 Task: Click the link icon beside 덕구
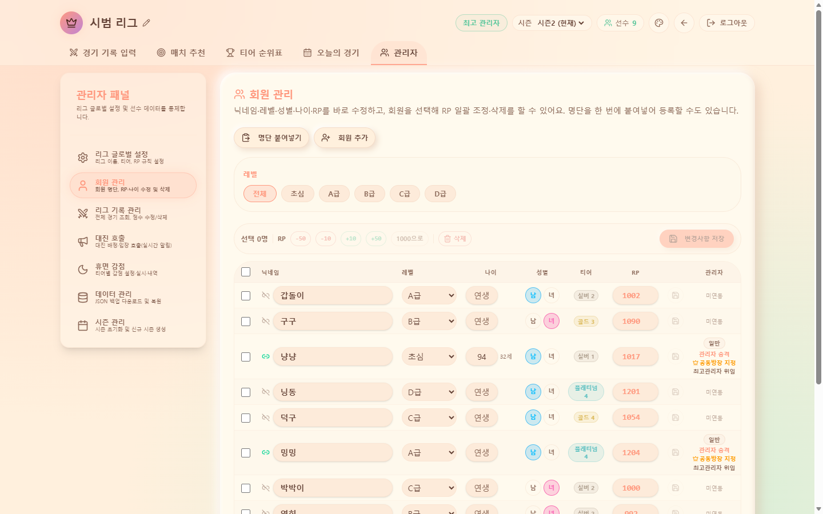pyautogui.click(x=266, y=417)
